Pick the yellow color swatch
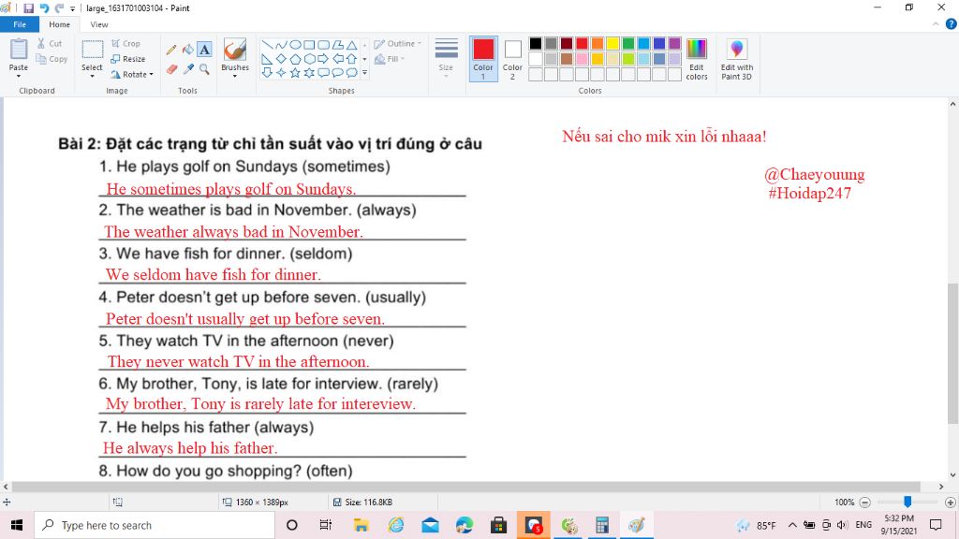Viewport: 959px width, 539px height. click(612, 43)
